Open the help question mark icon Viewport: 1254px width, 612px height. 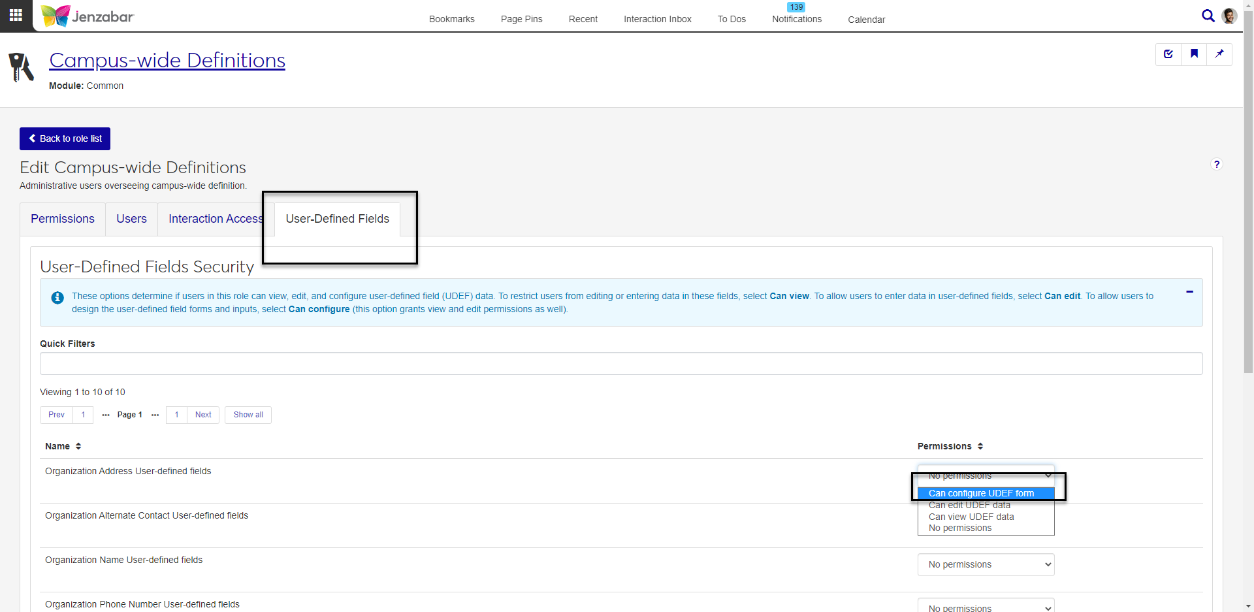tap(1216, 165)
